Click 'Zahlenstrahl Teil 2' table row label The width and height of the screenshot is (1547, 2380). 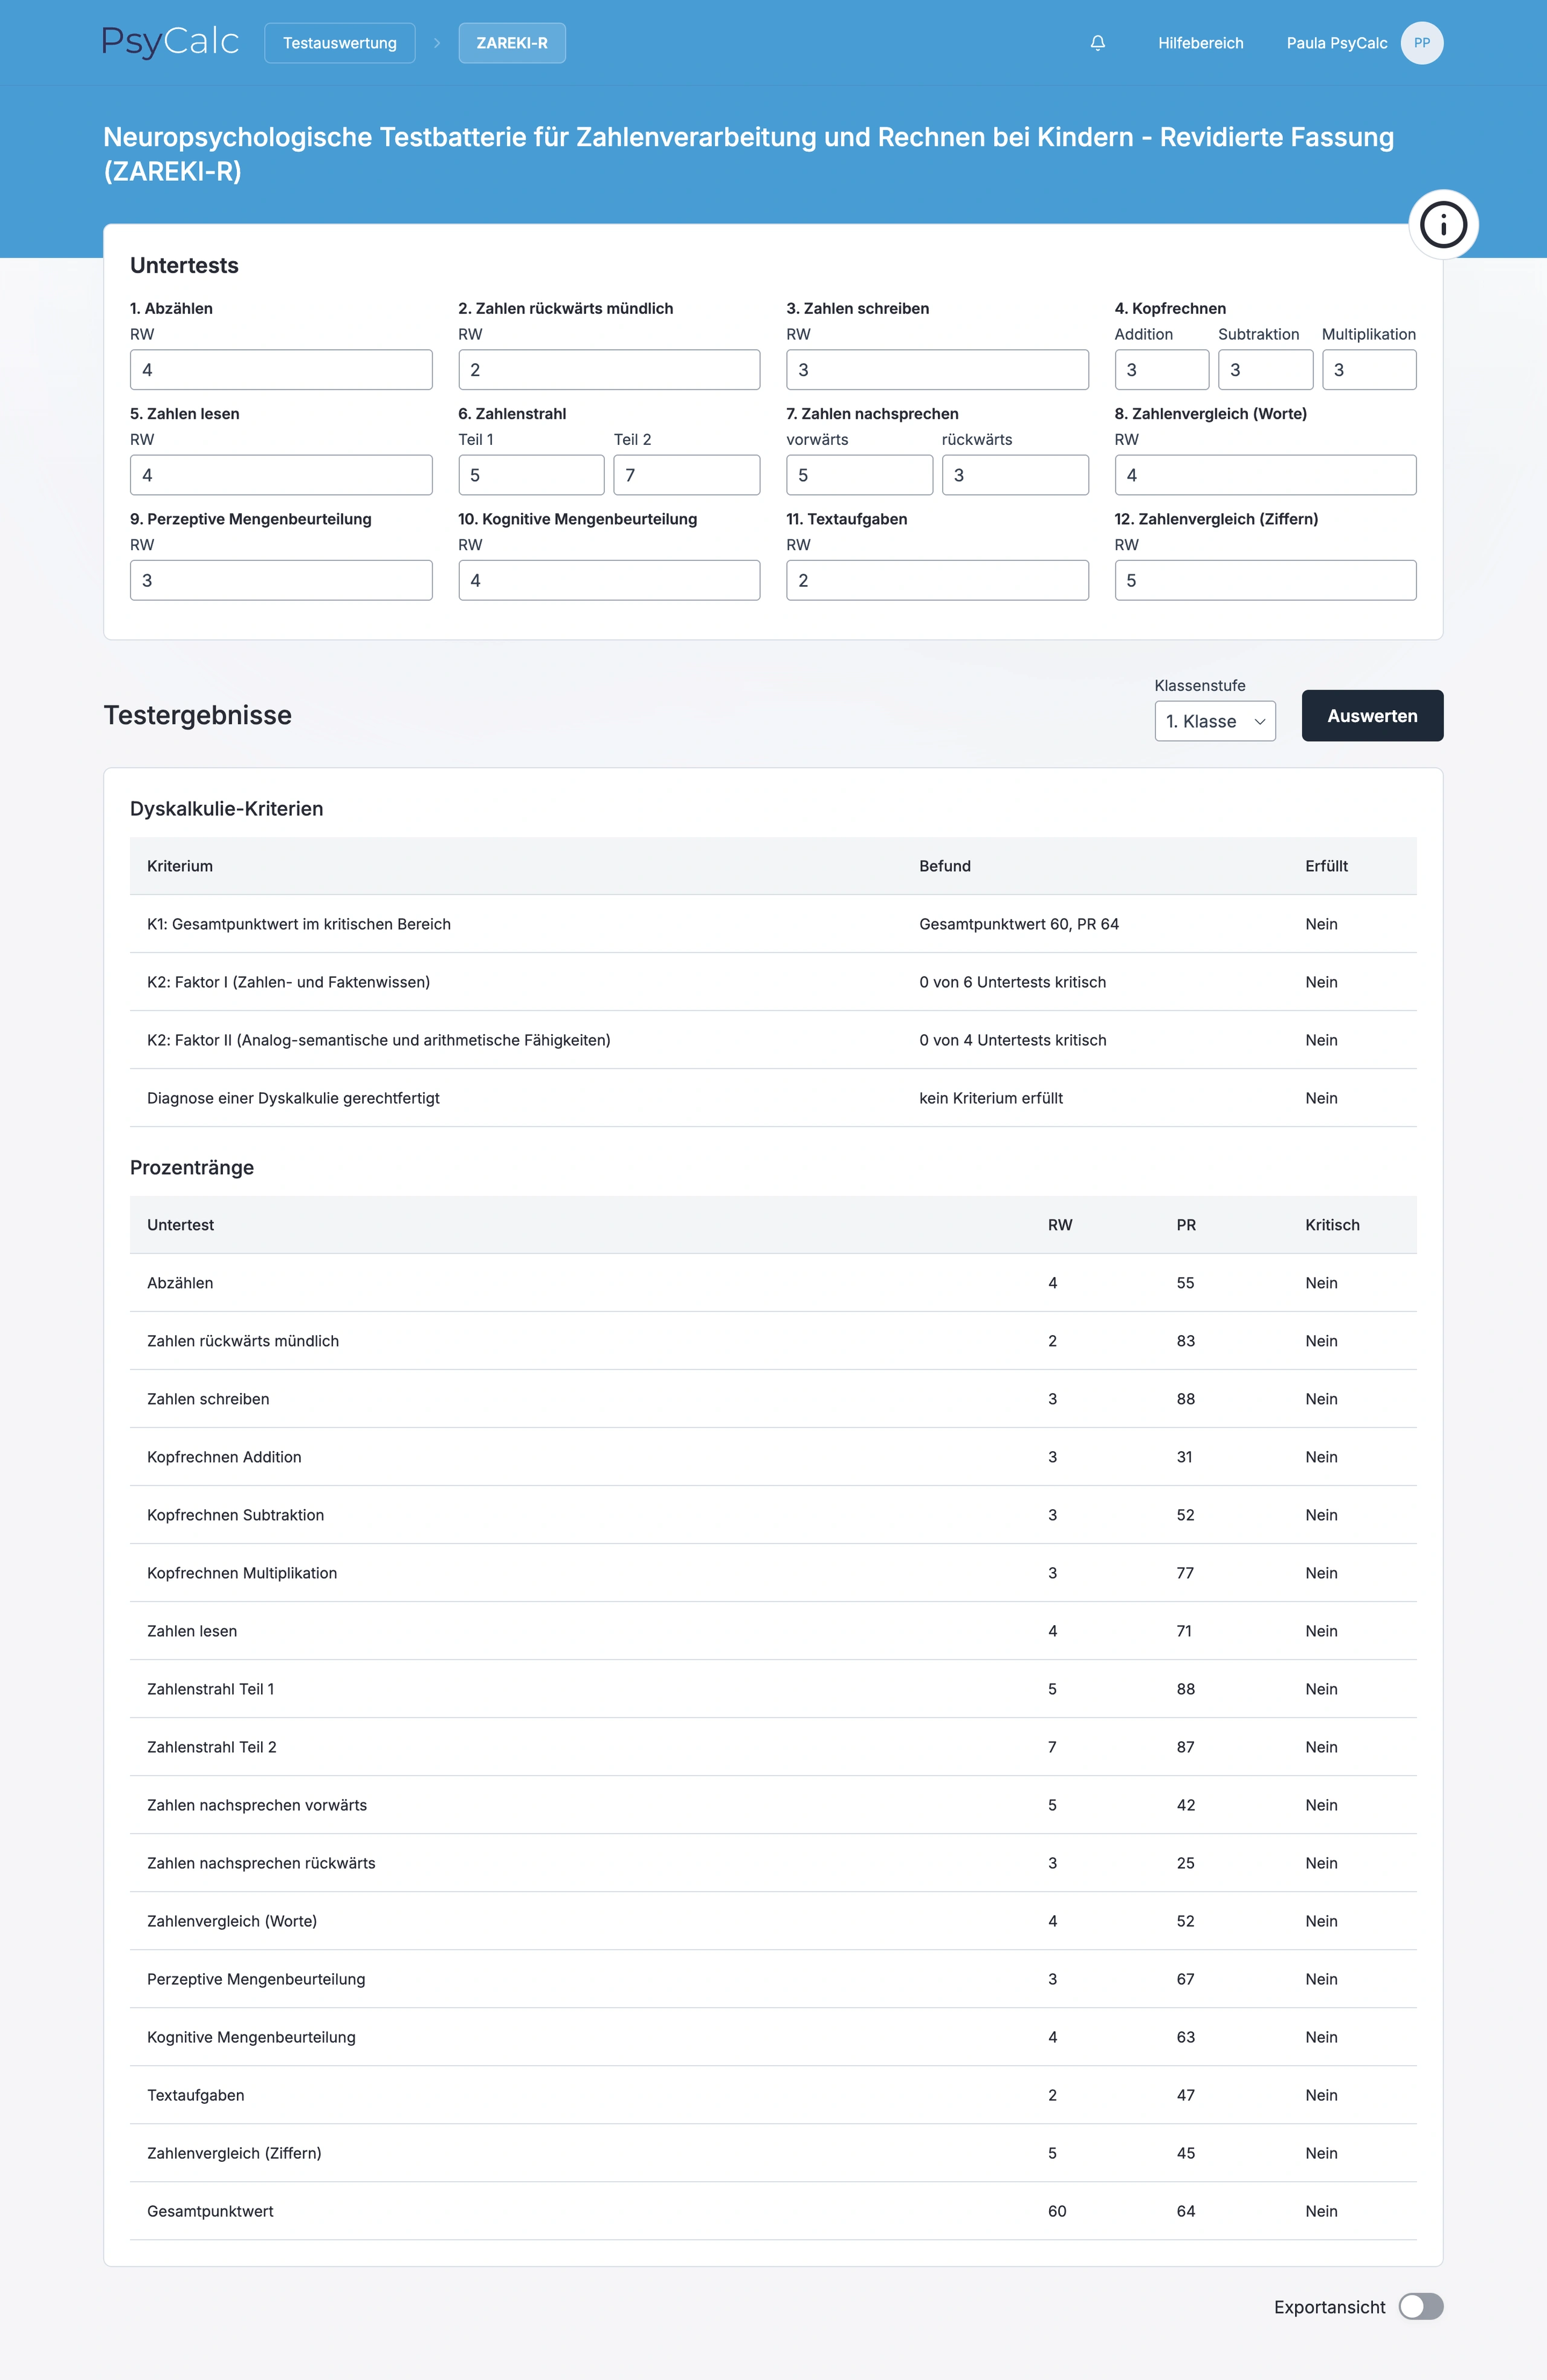(x=211, y=1747)
